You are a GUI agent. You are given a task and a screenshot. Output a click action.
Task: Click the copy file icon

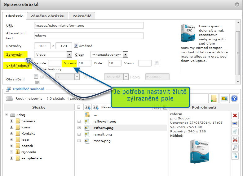235,131
